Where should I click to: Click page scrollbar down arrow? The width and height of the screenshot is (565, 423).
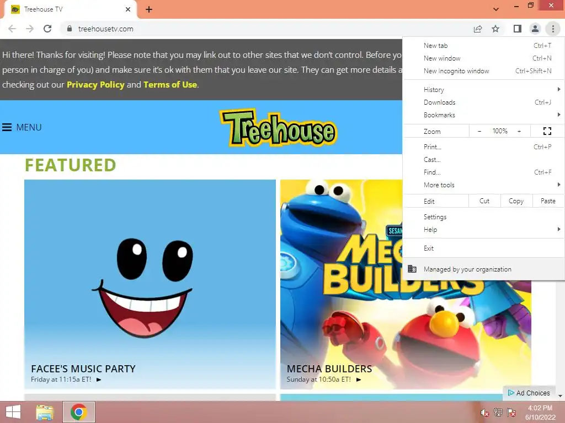(x=561, y=396)
